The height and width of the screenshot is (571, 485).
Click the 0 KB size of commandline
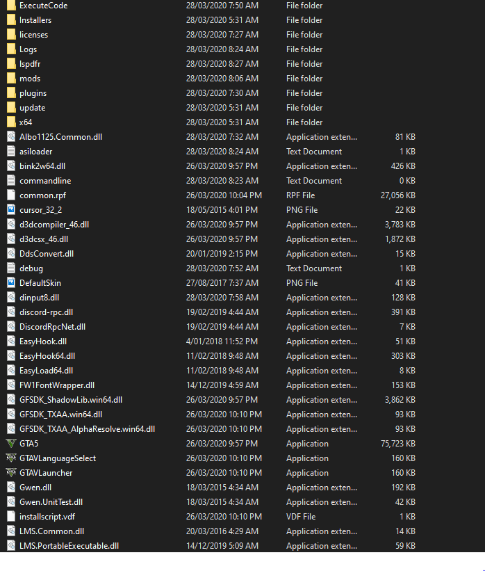pos(407,181)
